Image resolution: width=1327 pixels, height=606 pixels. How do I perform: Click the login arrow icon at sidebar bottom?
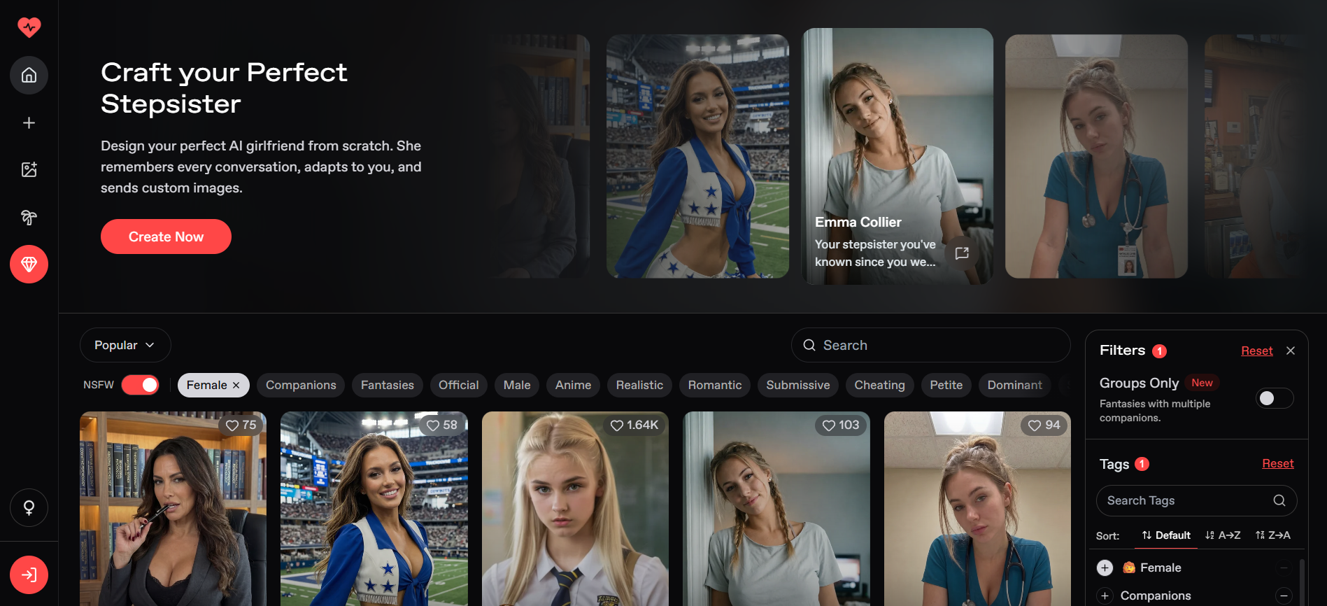pyautogui.click(x=29, y=575)
